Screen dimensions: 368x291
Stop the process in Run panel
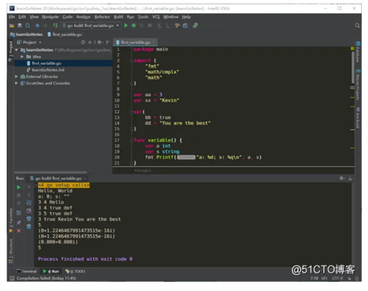coord(19,195)
